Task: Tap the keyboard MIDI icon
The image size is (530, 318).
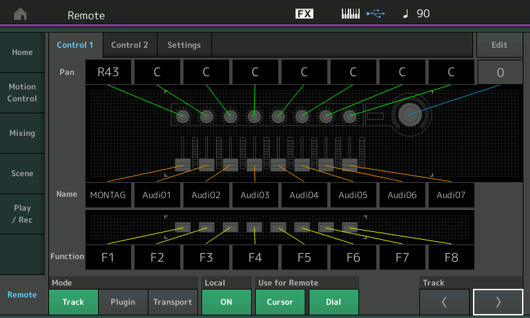Action: point(350,14)
